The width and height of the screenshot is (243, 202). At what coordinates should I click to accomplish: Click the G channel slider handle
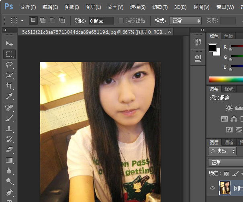pos(231,59)
